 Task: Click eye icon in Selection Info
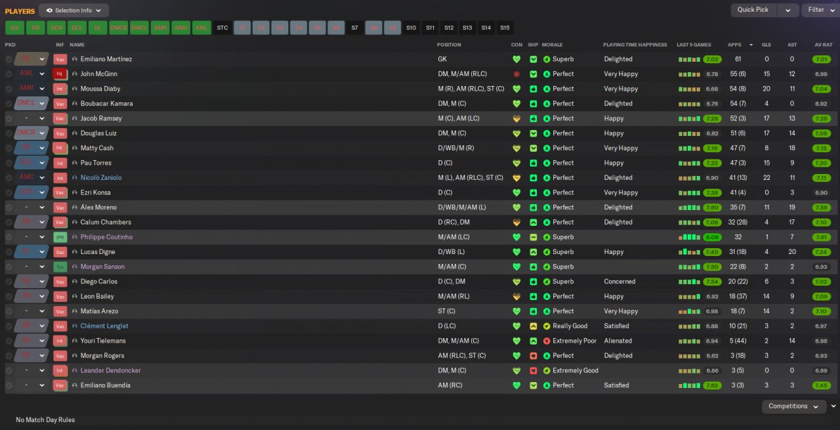pyautogui.click(x=49, y=11)
